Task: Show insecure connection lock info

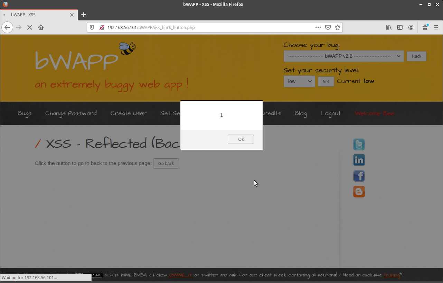Action: pyautogui.click(x=102, y=27)
